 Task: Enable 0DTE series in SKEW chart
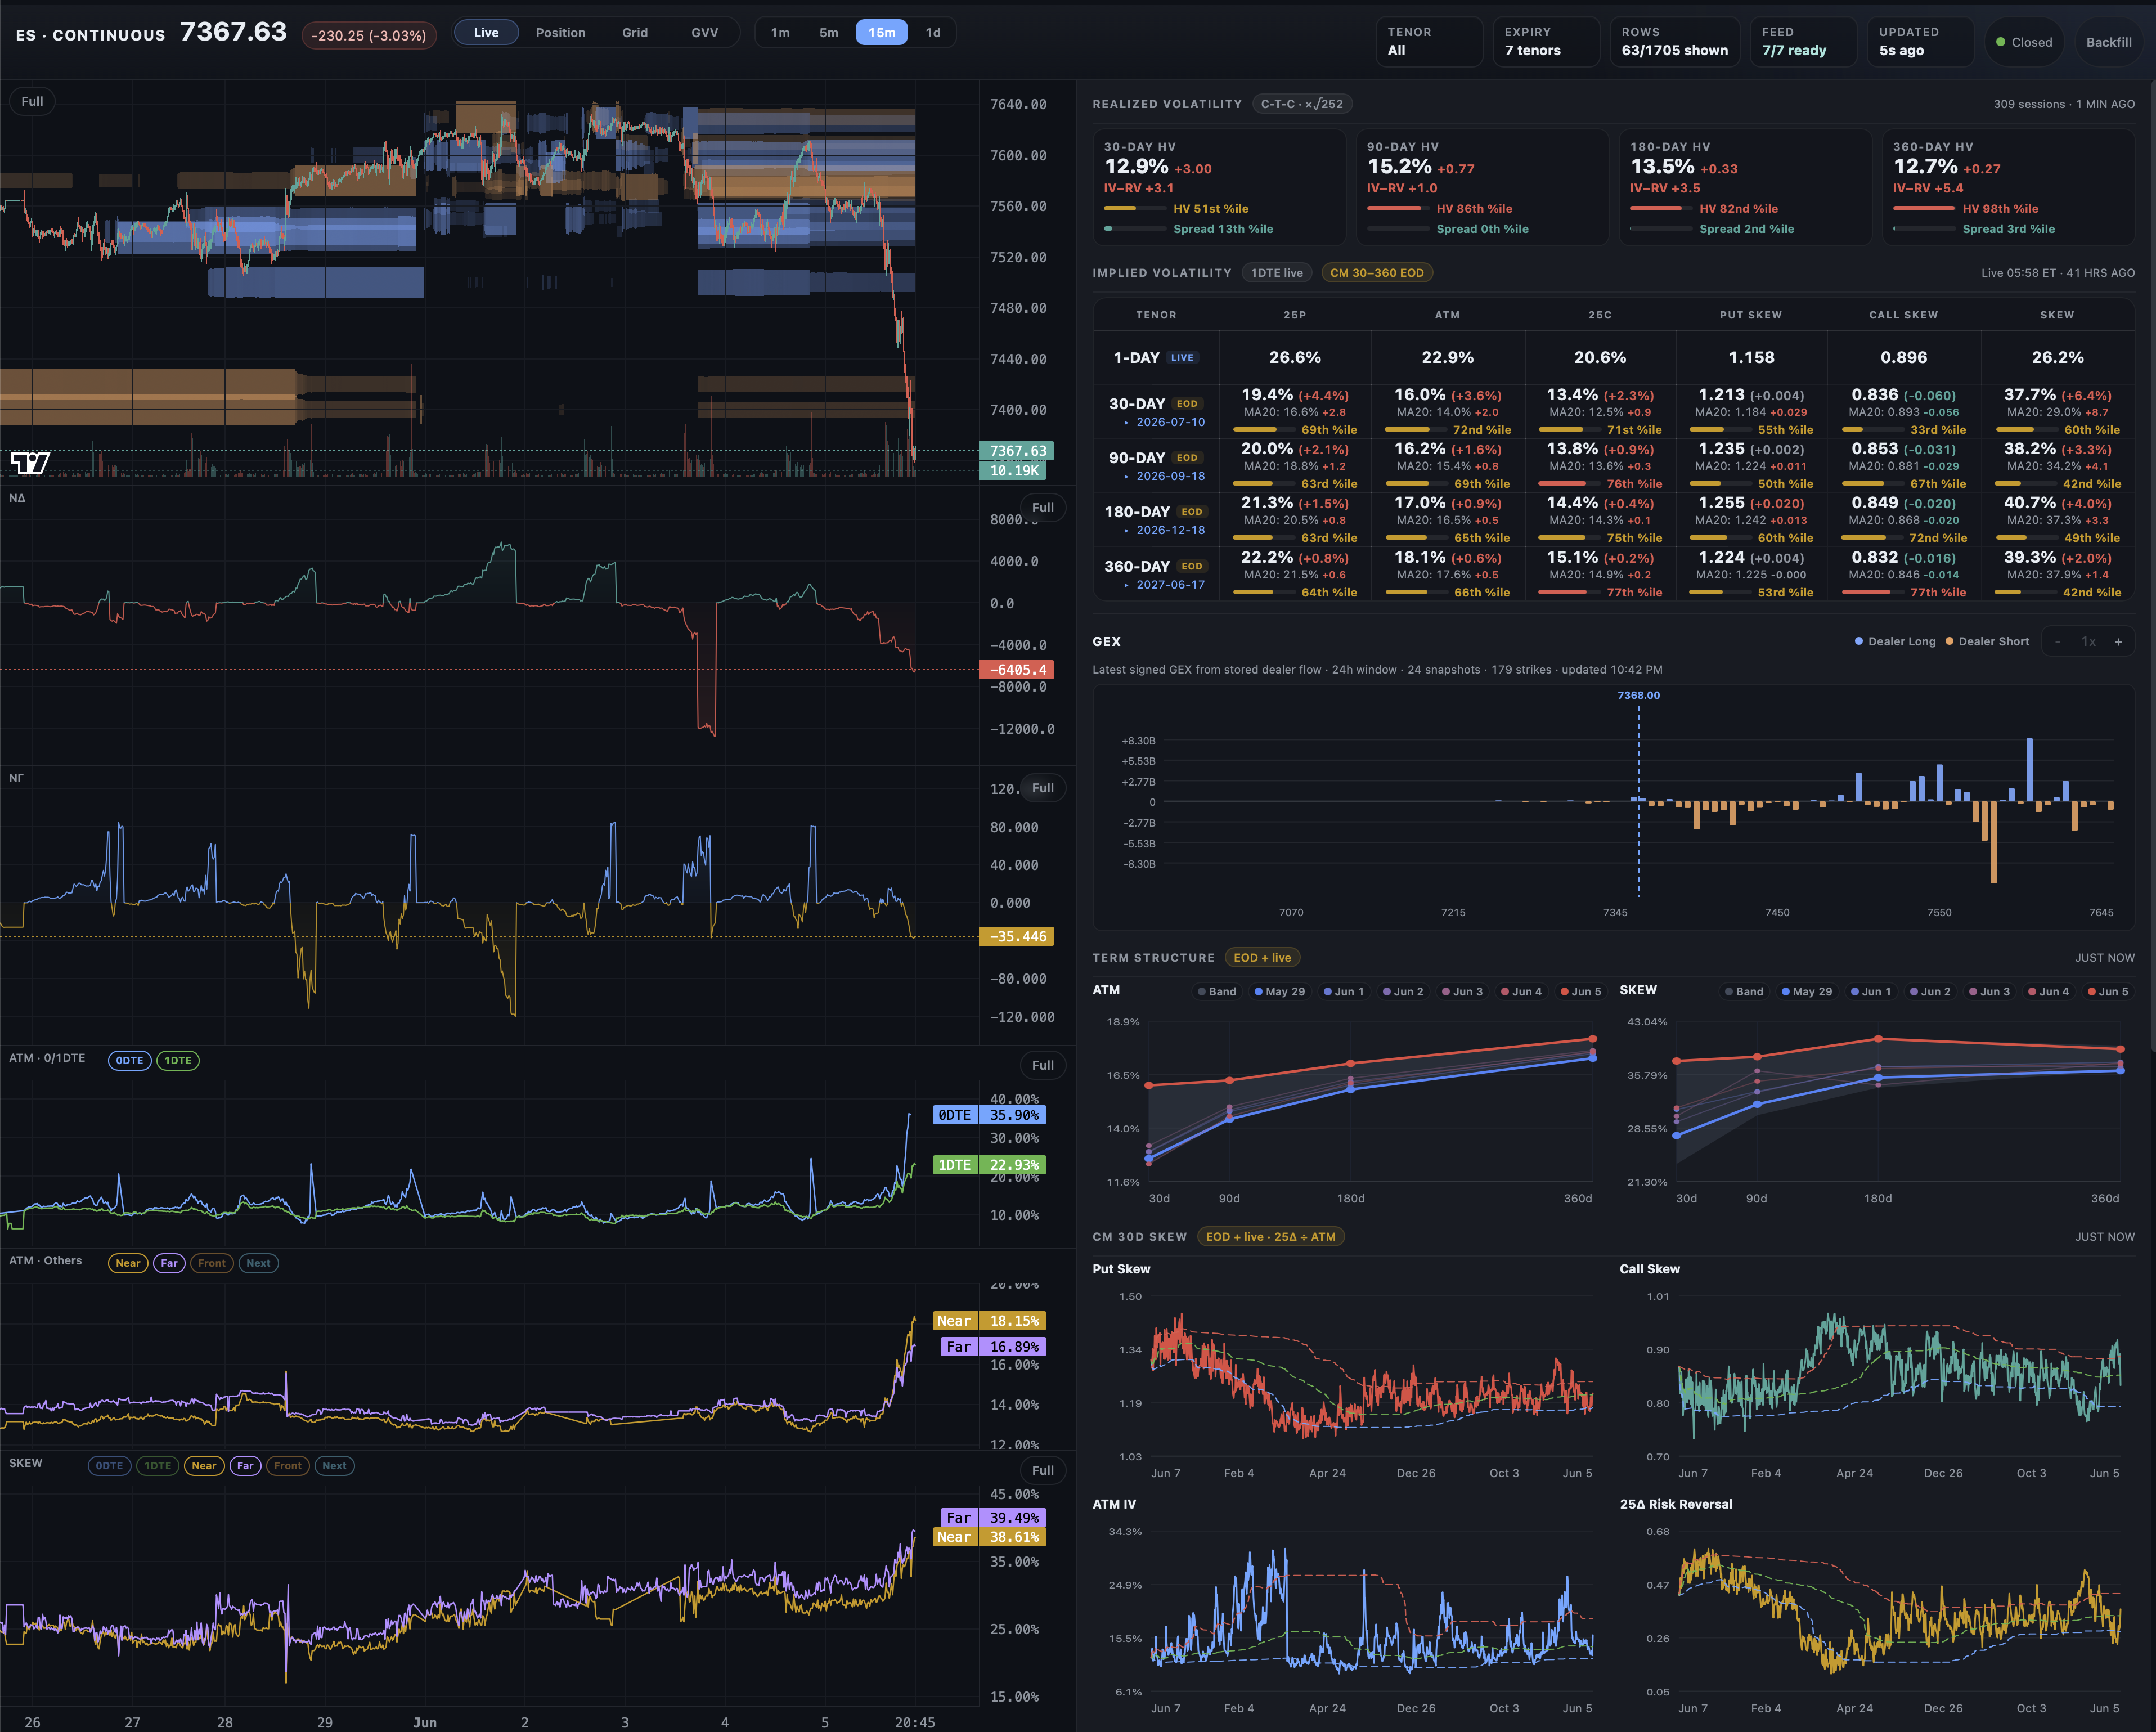coord(109,1466)
